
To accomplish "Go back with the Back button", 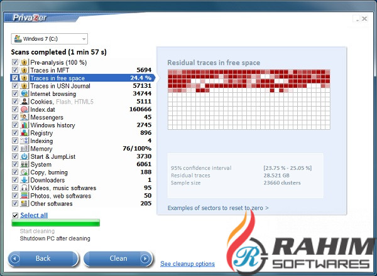I will [43, 258].
